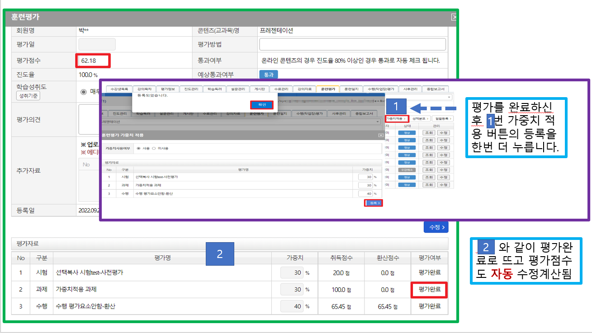Close the 훈련평가 가중치 적용 popup
This screenshot has height=333, width=592.
380,135
